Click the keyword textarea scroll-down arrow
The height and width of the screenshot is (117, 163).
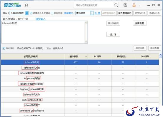pos(86,41)
